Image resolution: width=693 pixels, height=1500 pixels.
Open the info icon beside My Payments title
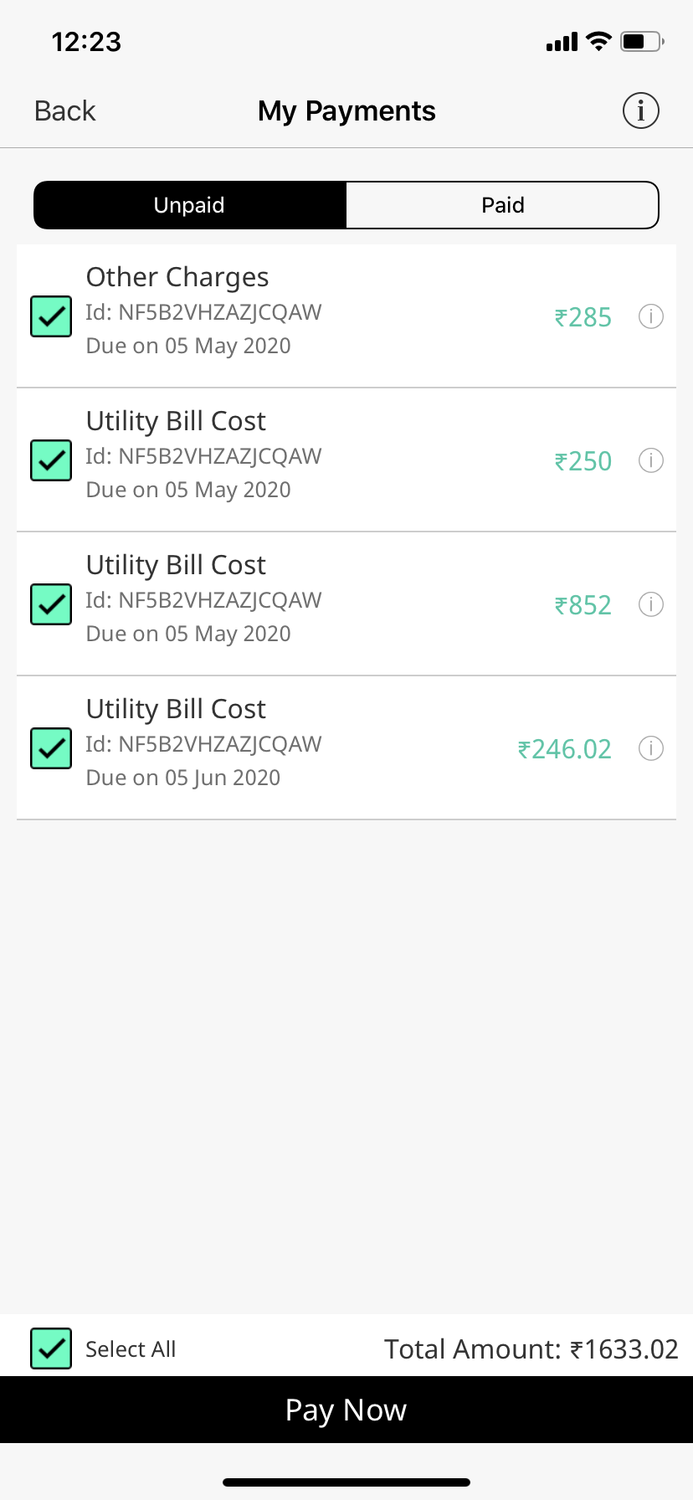641,110
